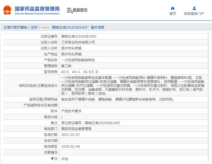Click the 生产地址 label
Screen dimensions: 212x164
51,54
